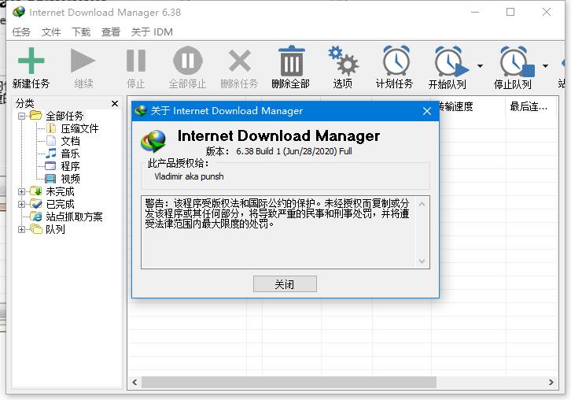571x400 pixels.
Task: Open 选项 gears settings icon
Action: [x=343, y=61]
